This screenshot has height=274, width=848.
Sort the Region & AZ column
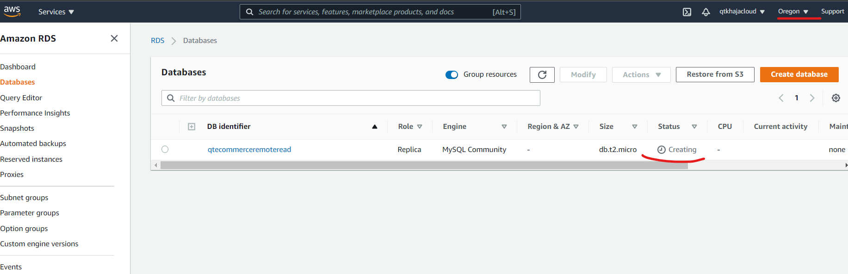(x=576, y=127)
